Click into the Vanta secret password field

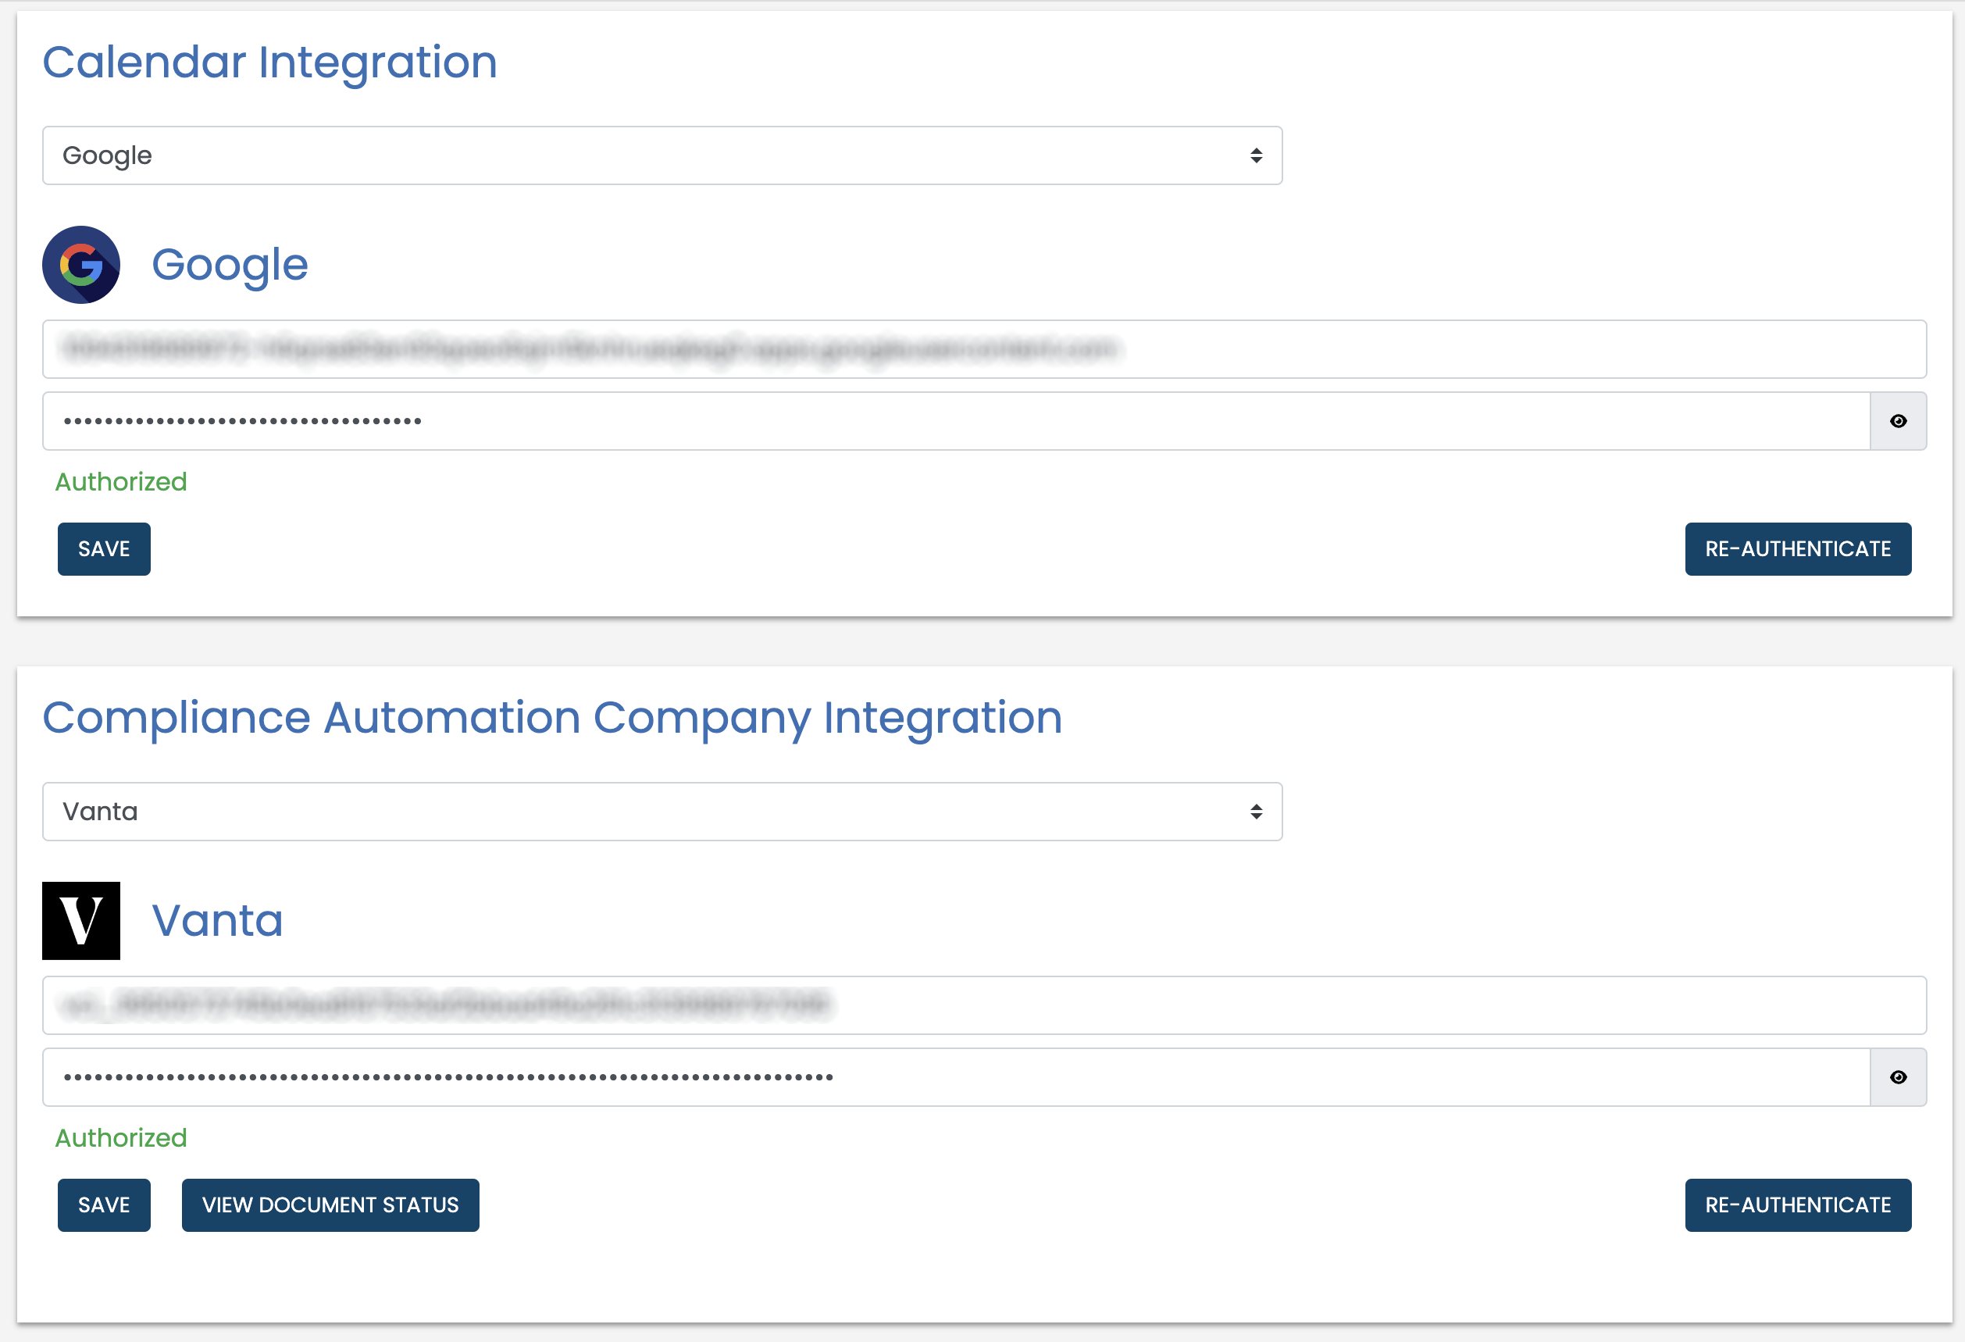(955, 1077)
